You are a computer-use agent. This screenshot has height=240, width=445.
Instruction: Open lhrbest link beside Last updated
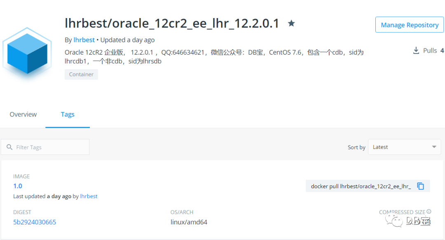pos(89,196)
